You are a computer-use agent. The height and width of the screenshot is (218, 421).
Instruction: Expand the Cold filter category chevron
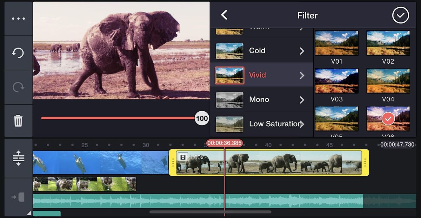click(x=302, y=50)
